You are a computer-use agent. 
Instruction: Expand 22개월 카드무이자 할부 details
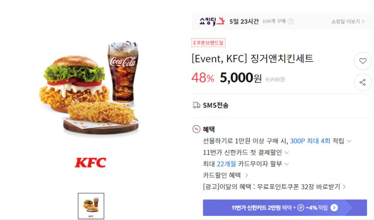[x=287, y=164]
